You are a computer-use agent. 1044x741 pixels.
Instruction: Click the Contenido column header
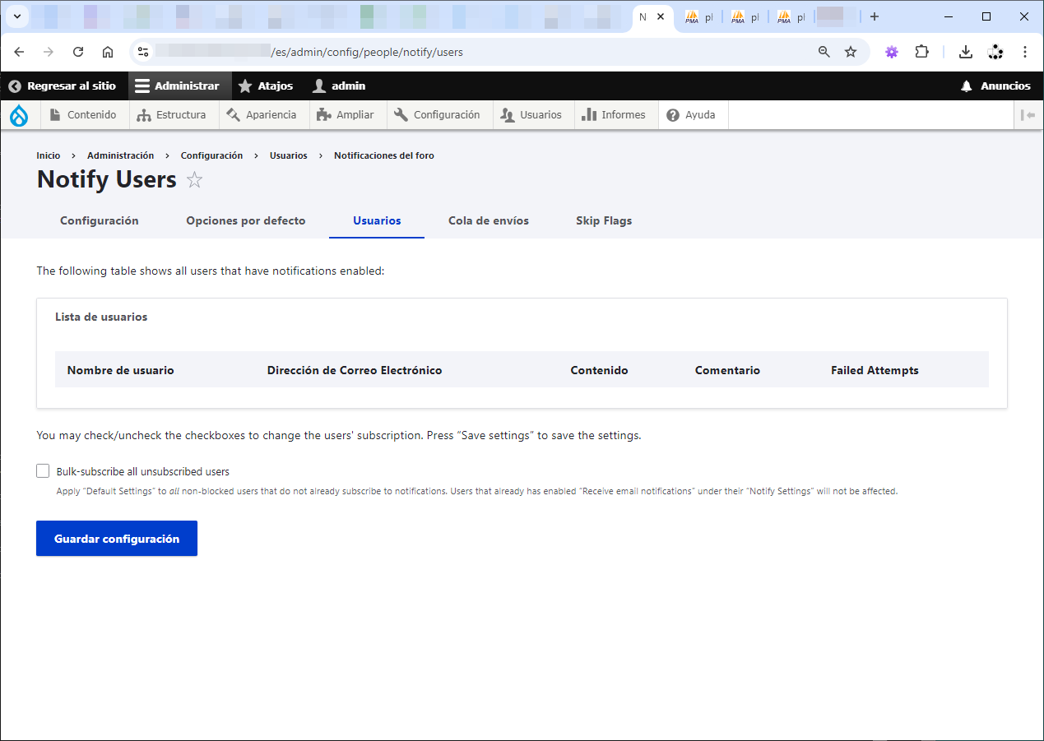pos(599,371)
